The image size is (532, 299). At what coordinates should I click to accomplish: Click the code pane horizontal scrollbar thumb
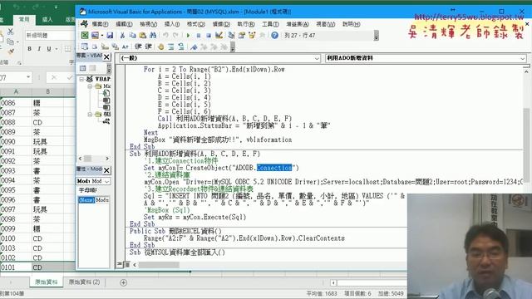(x=159, y=265)
